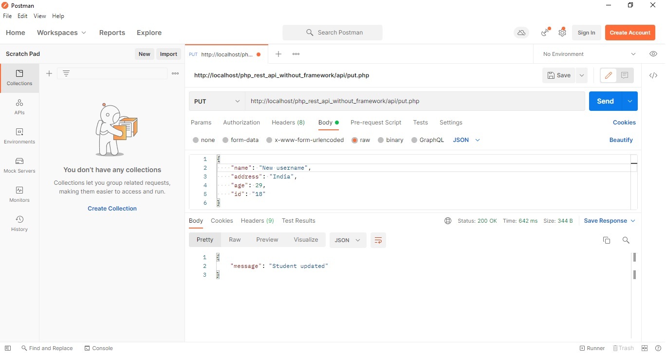Copy response with the copy icon
The image size is (666, 353).
(x=607, y=240)
